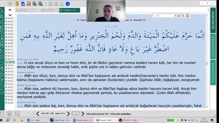Switch to the middle gray tab
Viewport: 219px width, 123px height.
pyautogui.click(x=48, y=10)
